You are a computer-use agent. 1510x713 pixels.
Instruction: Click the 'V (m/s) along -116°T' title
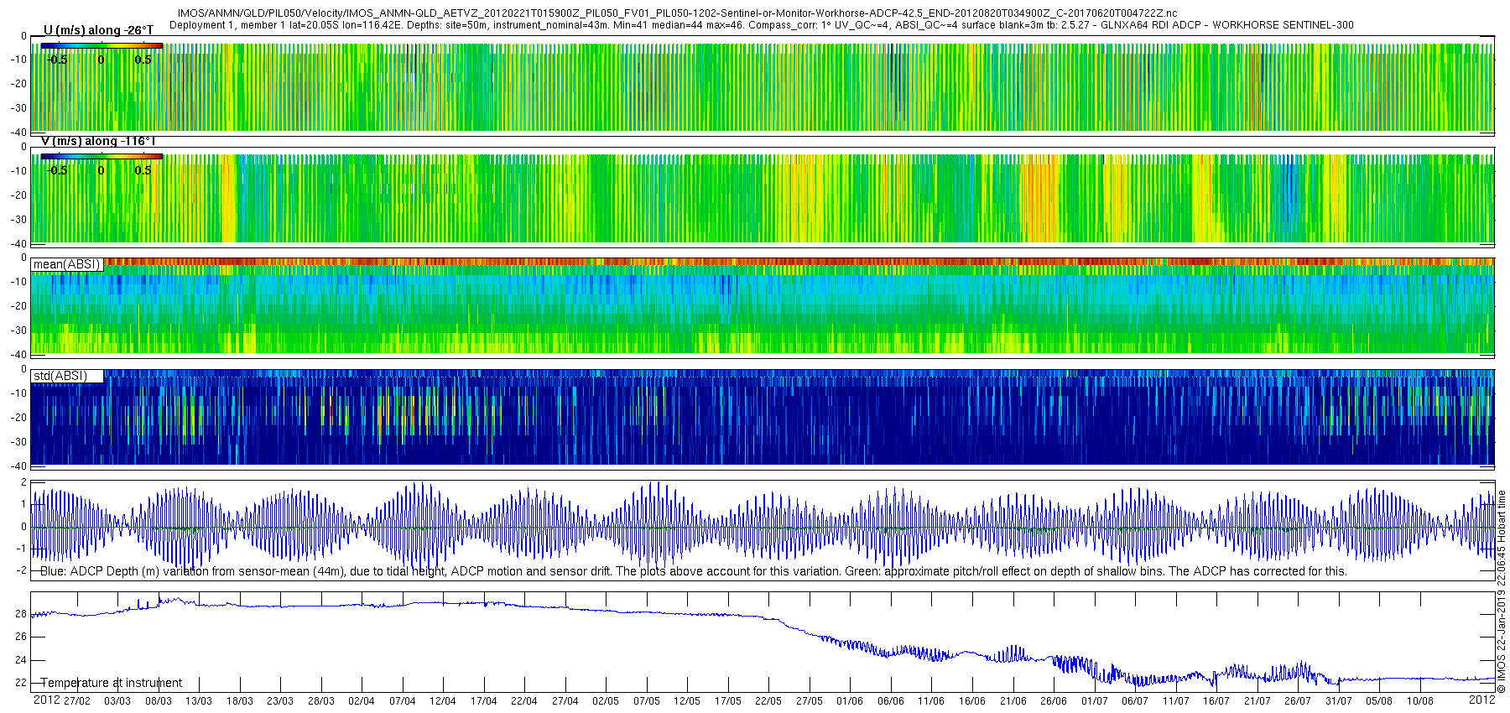[98, 141]
